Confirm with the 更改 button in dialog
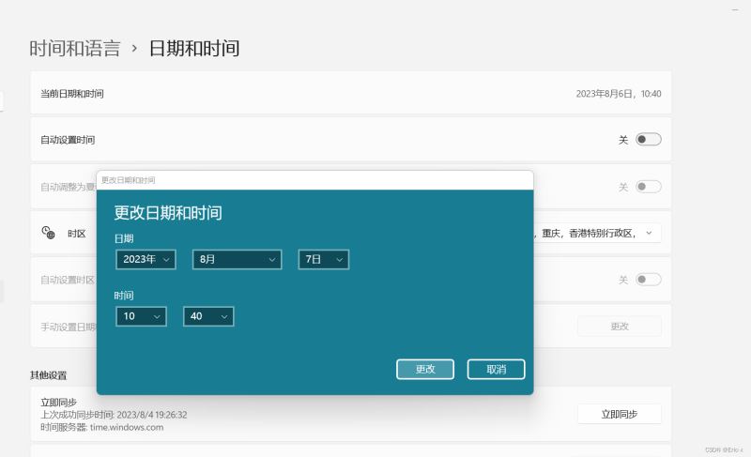The height and width of the screenshot is (457, 751). coord(425,369)
